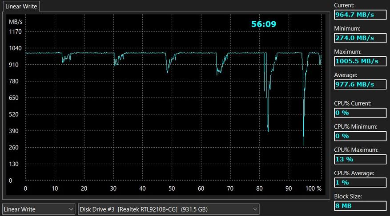
Task: Click the 80 mark on the percent axis
Action: coord(259,189)
